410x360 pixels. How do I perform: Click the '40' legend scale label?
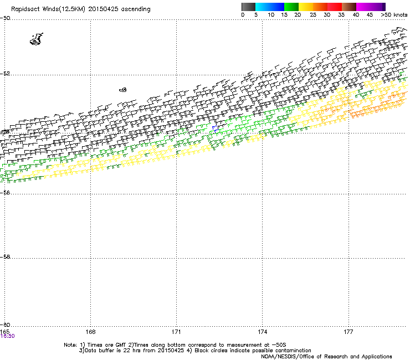point(356,15)
